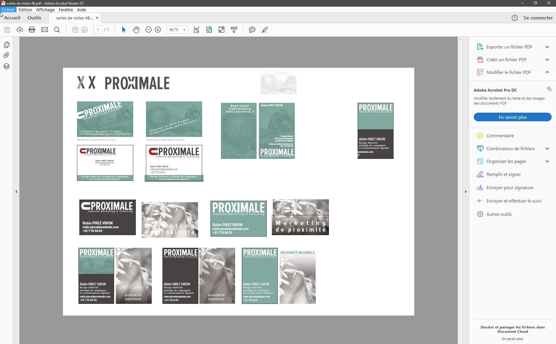Click the Send by email envelope icon
Viewport: 556px width, 344px height.
44,30
